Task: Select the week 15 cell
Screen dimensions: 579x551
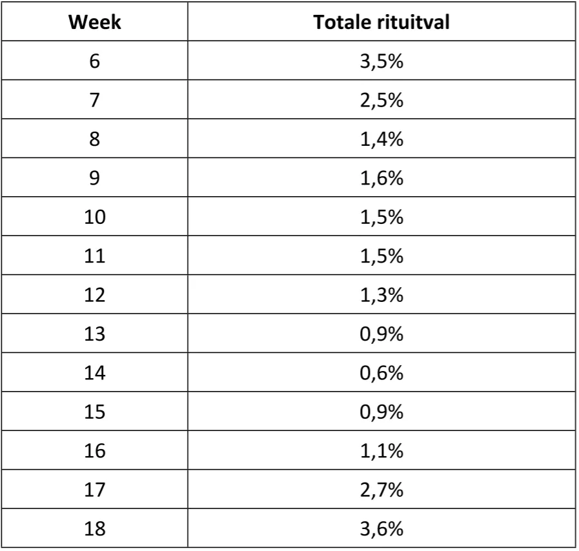Action: pos(94,411)
